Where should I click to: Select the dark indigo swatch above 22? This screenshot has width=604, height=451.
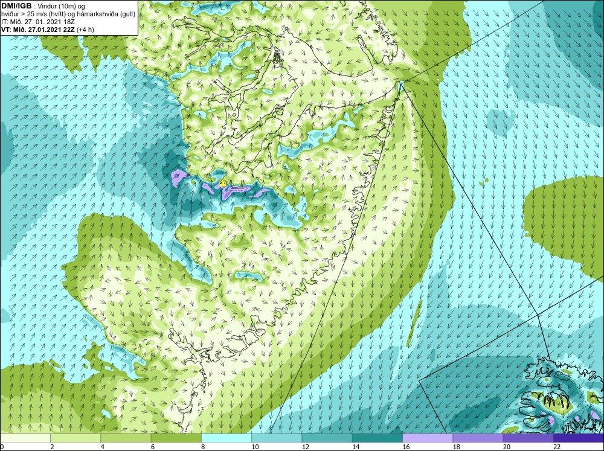pyautogui.click(x=579, y=438)
